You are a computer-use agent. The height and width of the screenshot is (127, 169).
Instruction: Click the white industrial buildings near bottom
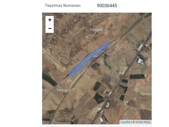pos(101,119)
